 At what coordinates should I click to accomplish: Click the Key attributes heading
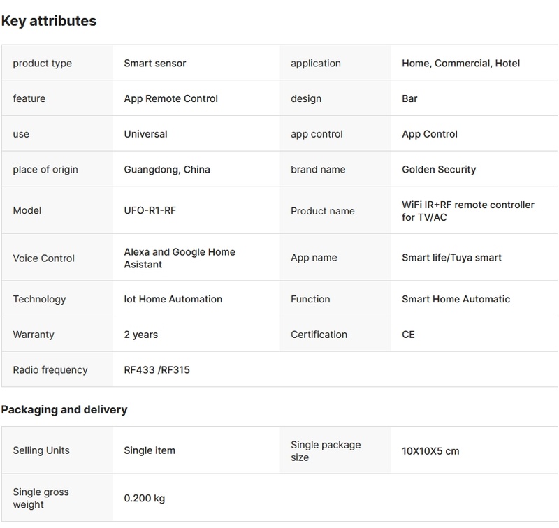coord(49,21)
